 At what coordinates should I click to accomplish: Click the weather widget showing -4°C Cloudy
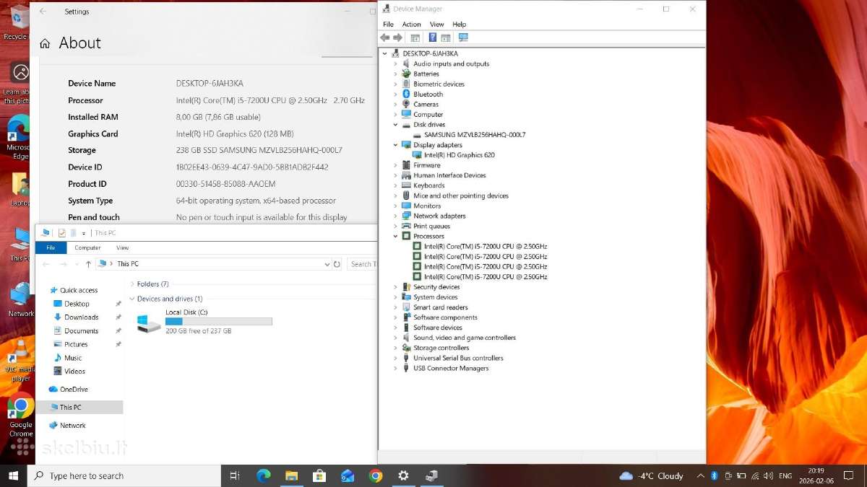pyautogui.click(x=651, y=475)
